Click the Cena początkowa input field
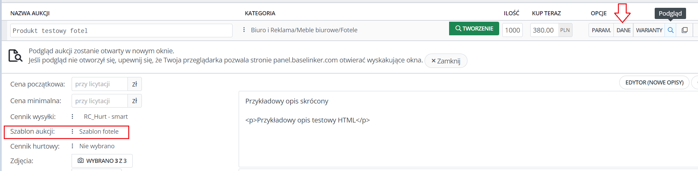This screenshot has width=698, height=171. click(x=100, y=84)
